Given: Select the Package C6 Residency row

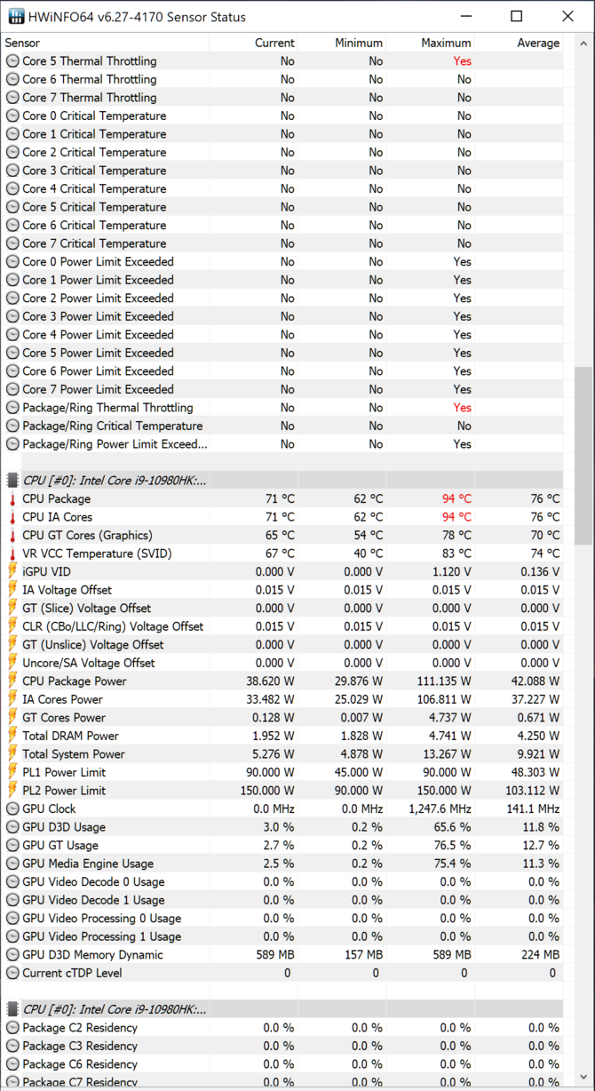Looking at the screenshot, I should pyautogui.click(x=282, y=1064).
